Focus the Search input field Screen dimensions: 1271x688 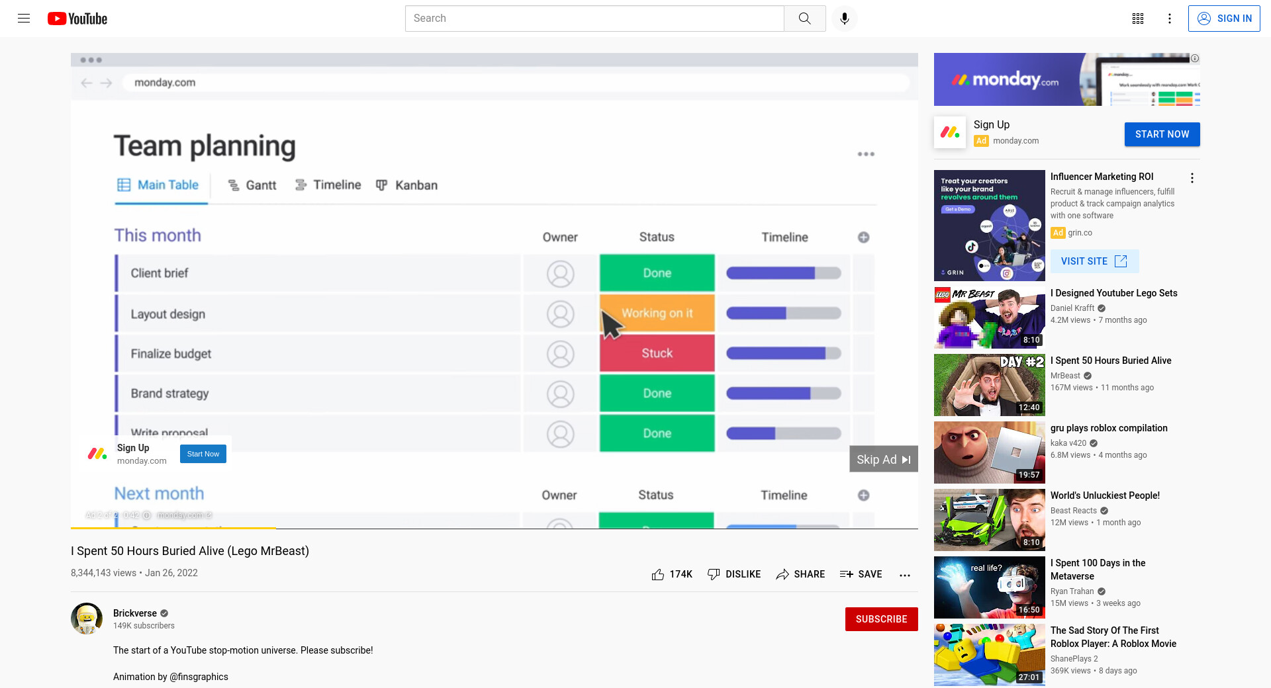tap(594, 19)
